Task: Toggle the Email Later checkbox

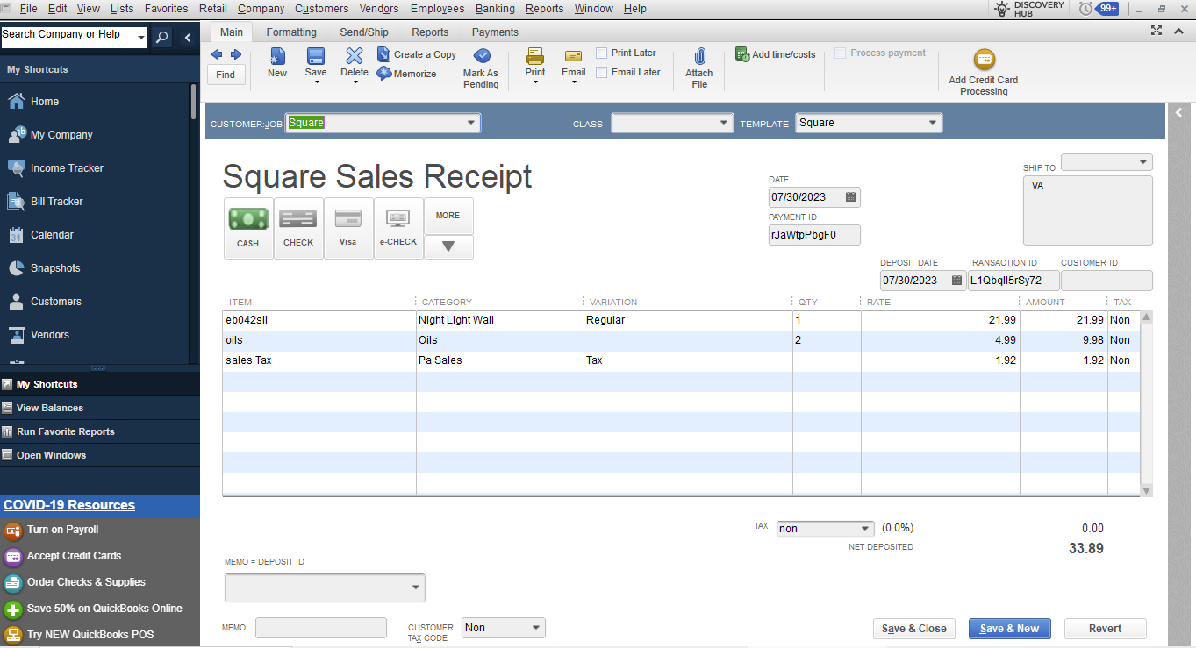Action: 602,72
